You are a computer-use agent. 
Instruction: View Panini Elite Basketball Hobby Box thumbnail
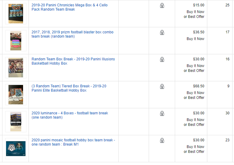coord(16,95)
